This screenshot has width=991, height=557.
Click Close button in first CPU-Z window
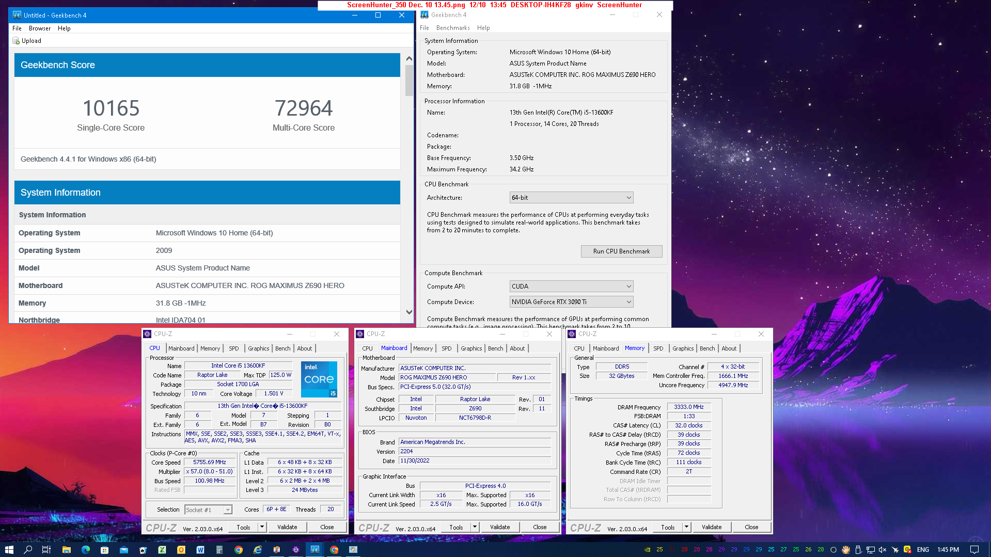click(x=327, y=527)
